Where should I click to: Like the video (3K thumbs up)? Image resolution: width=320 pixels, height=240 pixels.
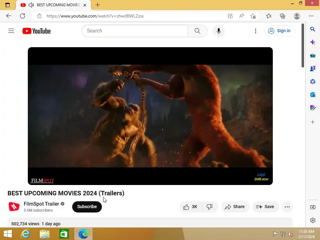pyautogui.click(x=190, y=207)
